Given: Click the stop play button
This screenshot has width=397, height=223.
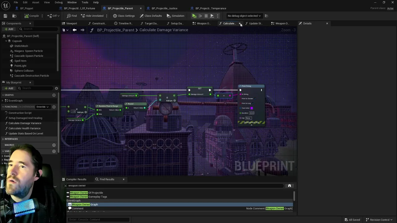Looking at the screenshot, I should click(206, 16).
